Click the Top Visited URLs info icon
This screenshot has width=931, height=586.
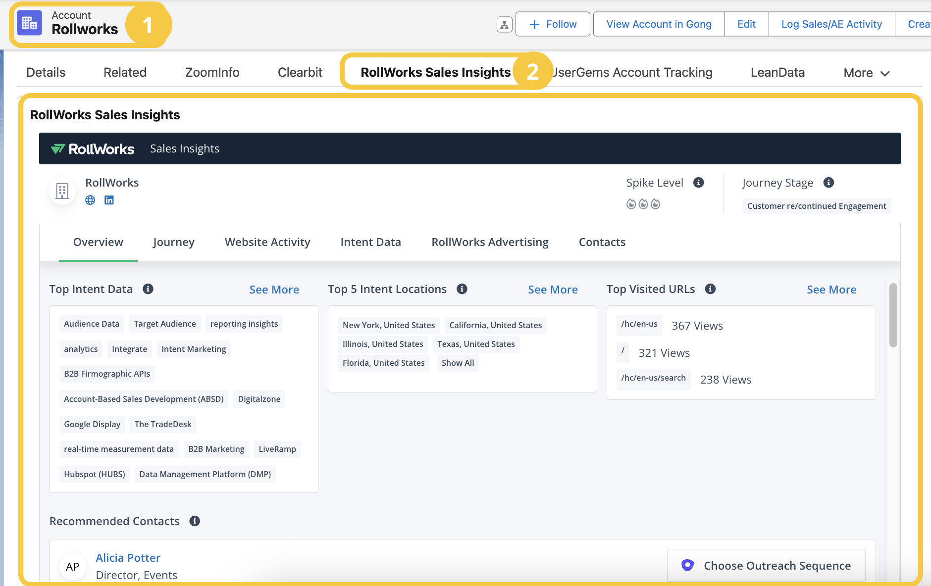tap(710, 289)
